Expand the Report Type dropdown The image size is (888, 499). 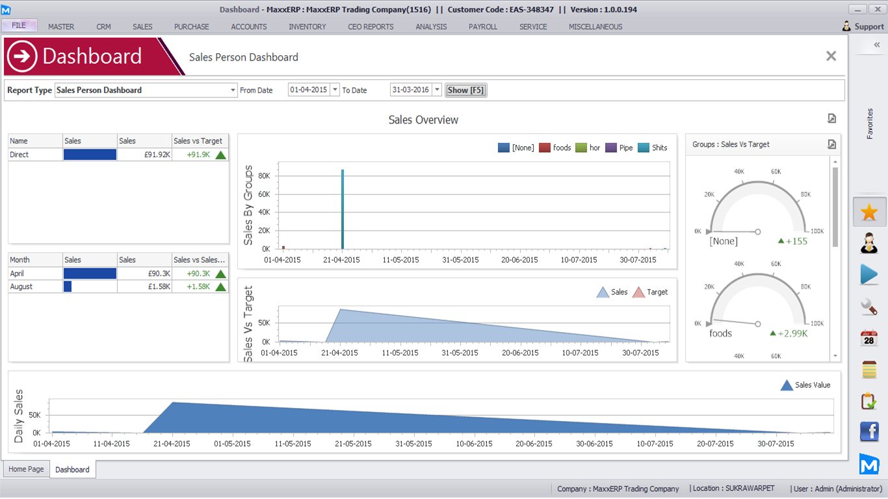233,90
